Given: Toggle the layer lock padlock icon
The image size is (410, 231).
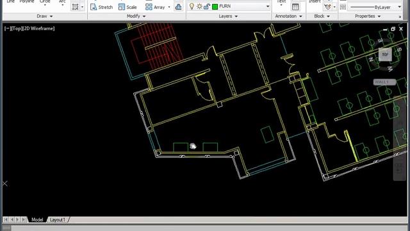Looking at the screenshot, I should coord(206,6).
